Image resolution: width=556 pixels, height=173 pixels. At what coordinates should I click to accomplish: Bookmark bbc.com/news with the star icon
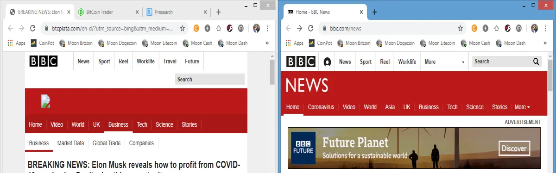tap(460, 28)
